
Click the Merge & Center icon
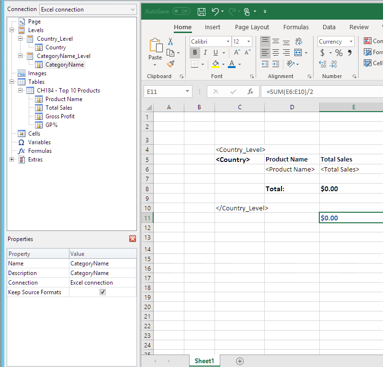pos(298,53)
